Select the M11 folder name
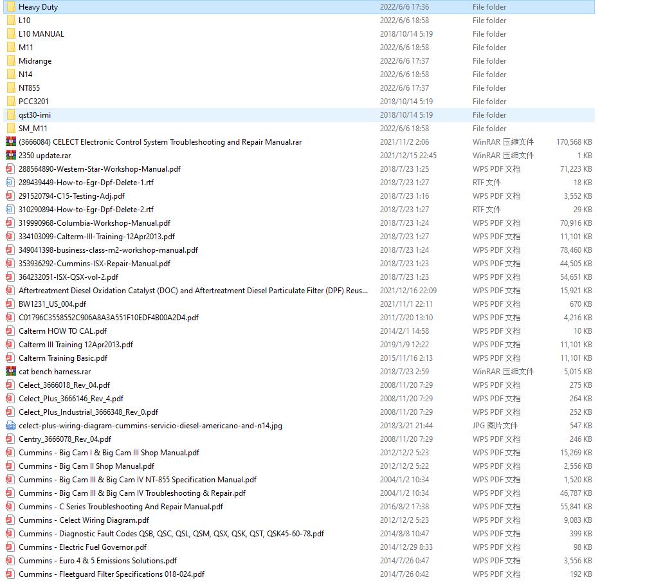The width and height of the screenshot is (654, 582). pos(26,48)
